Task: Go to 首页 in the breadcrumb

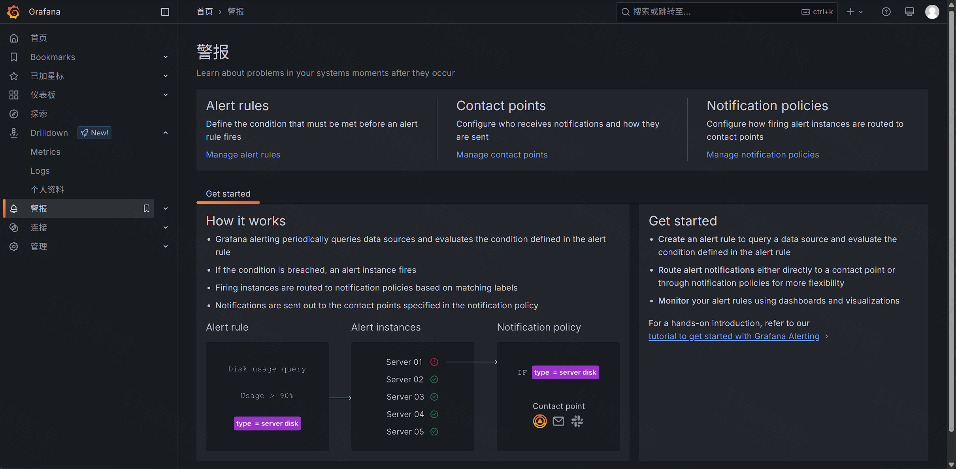Action: [205, 12]
